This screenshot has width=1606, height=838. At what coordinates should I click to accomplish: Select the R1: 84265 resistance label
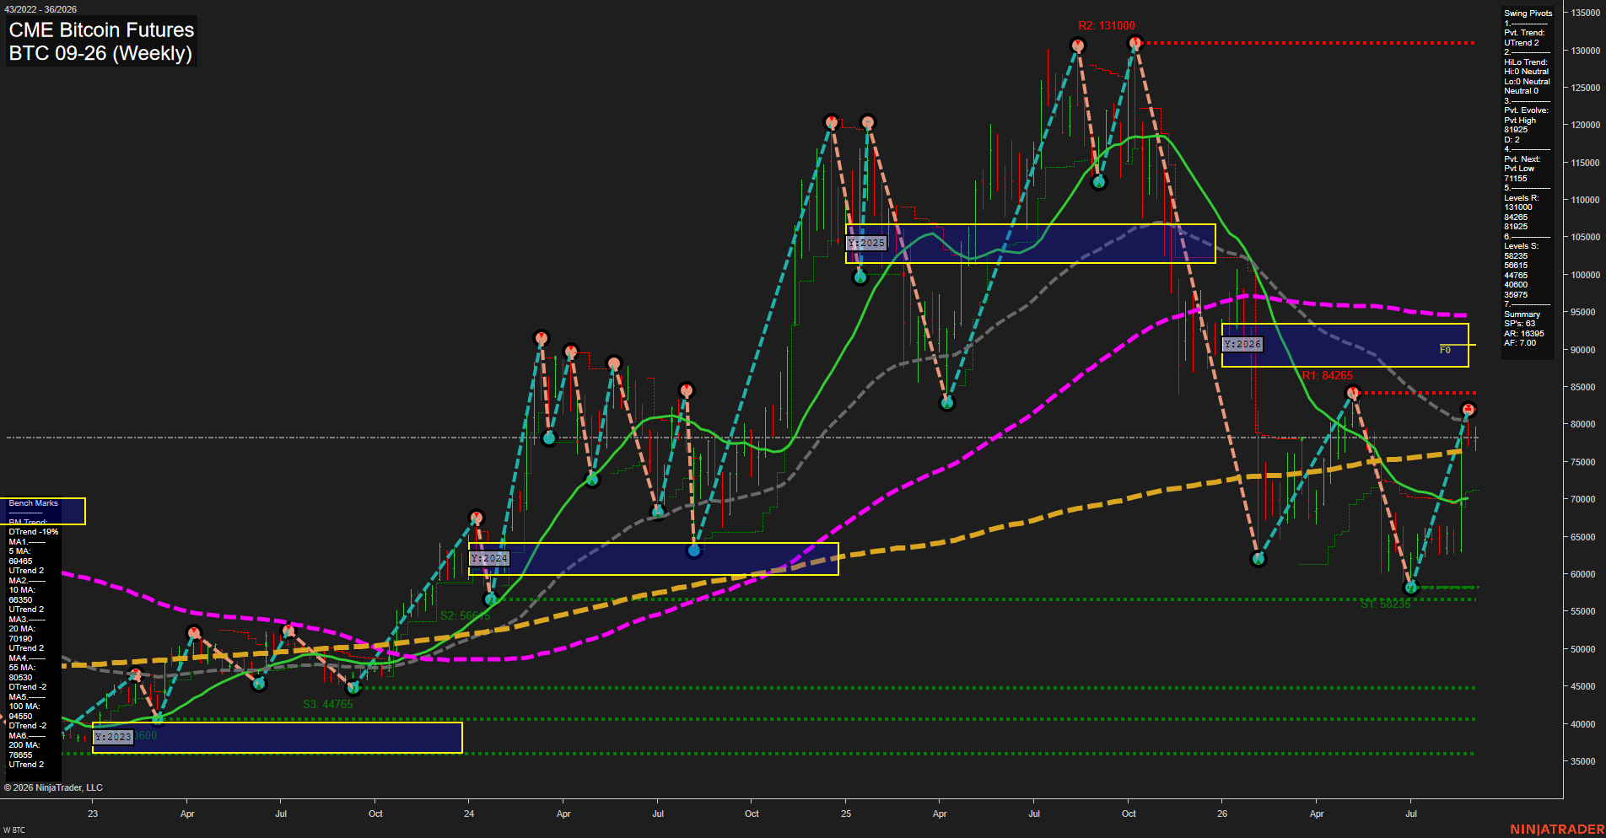click(x=1327, y=375)
